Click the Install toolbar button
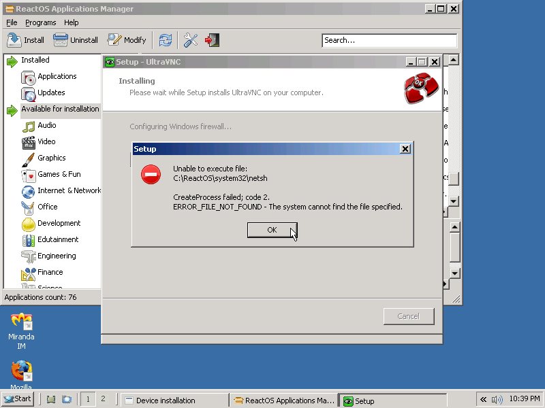Image resolution: width=545 pixels, height=408 pixels. coord(26,40)
